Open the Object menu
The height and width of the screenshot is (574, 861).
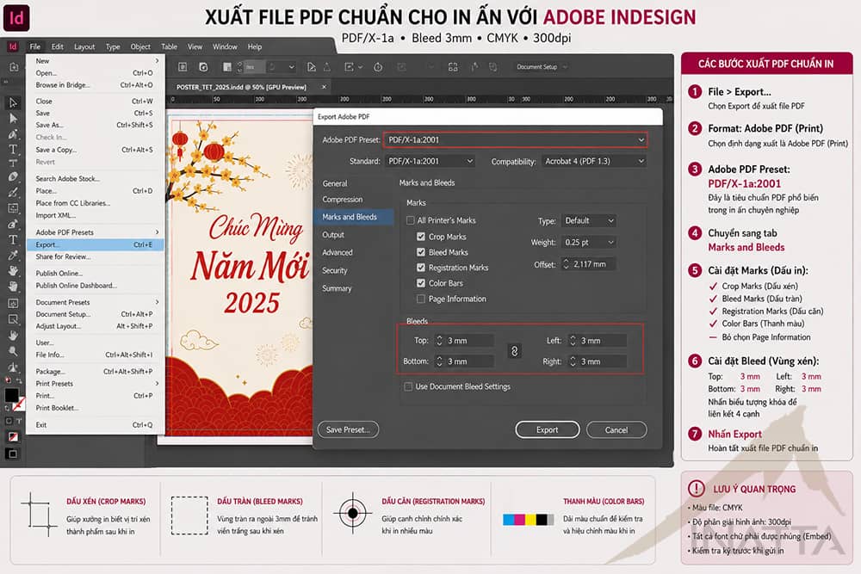pos(140,46)
